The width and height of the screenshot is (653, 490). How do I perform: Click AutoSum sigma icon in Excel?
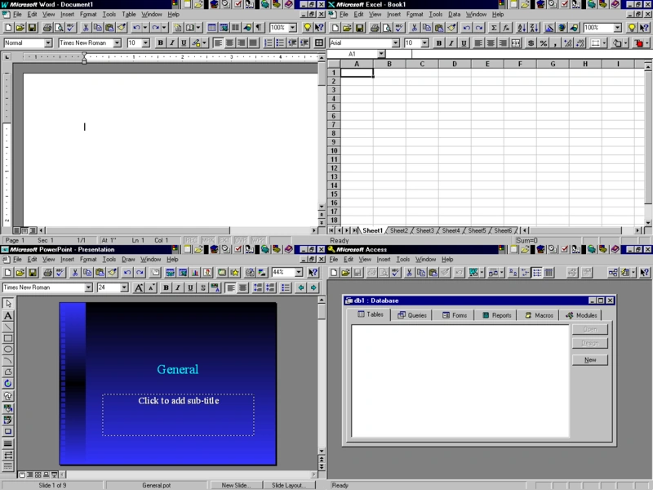coord(494,28)
